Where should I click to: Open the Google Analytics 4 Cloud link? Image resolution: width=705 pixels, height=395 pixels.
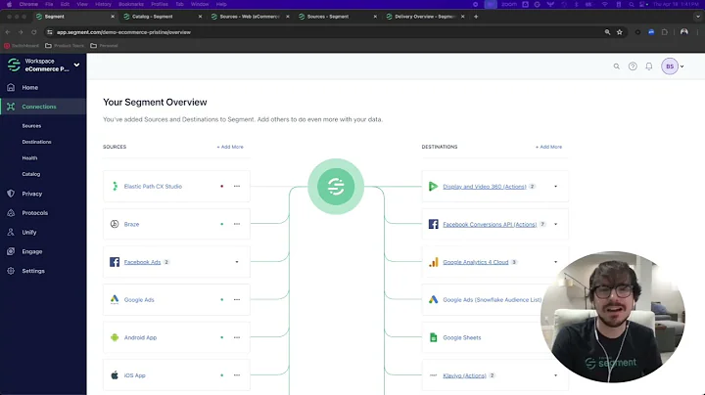[475, 262]
